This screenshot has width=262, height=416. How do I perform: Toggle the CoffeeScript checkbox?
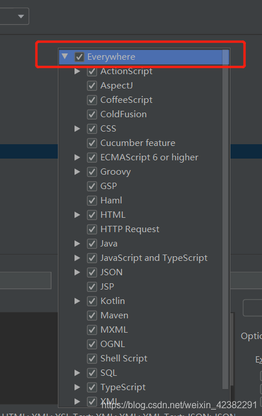92,100
